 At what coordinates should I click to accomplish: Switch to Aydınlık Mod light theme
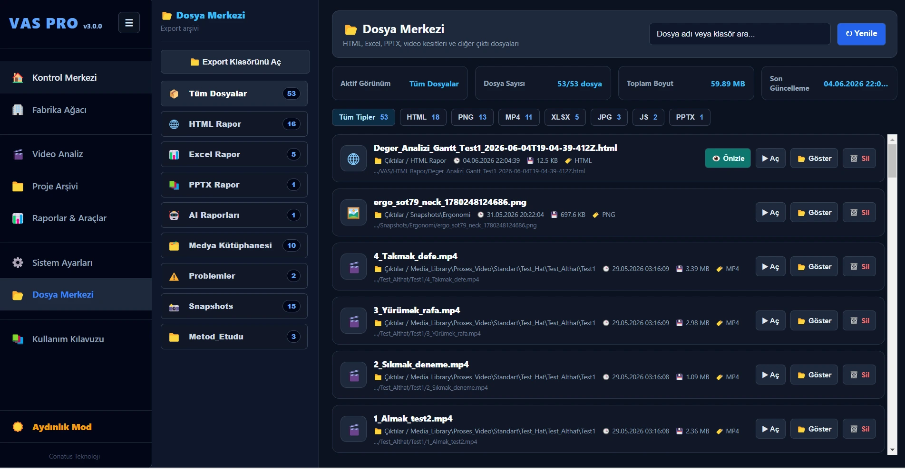(x=76, y=427)
